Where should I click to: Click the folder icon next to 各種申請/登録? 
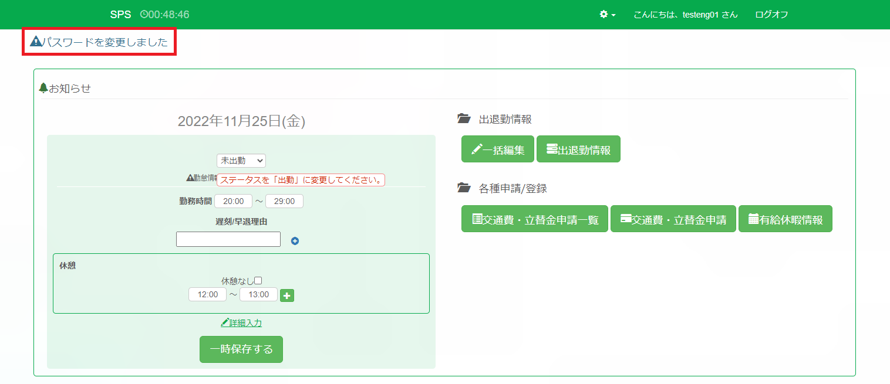coord(464,188)
